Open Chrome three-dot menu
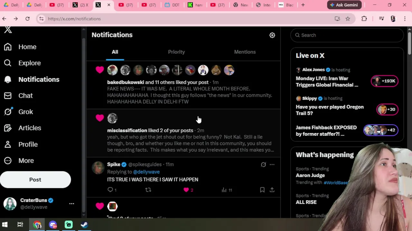 pos(405,19)
